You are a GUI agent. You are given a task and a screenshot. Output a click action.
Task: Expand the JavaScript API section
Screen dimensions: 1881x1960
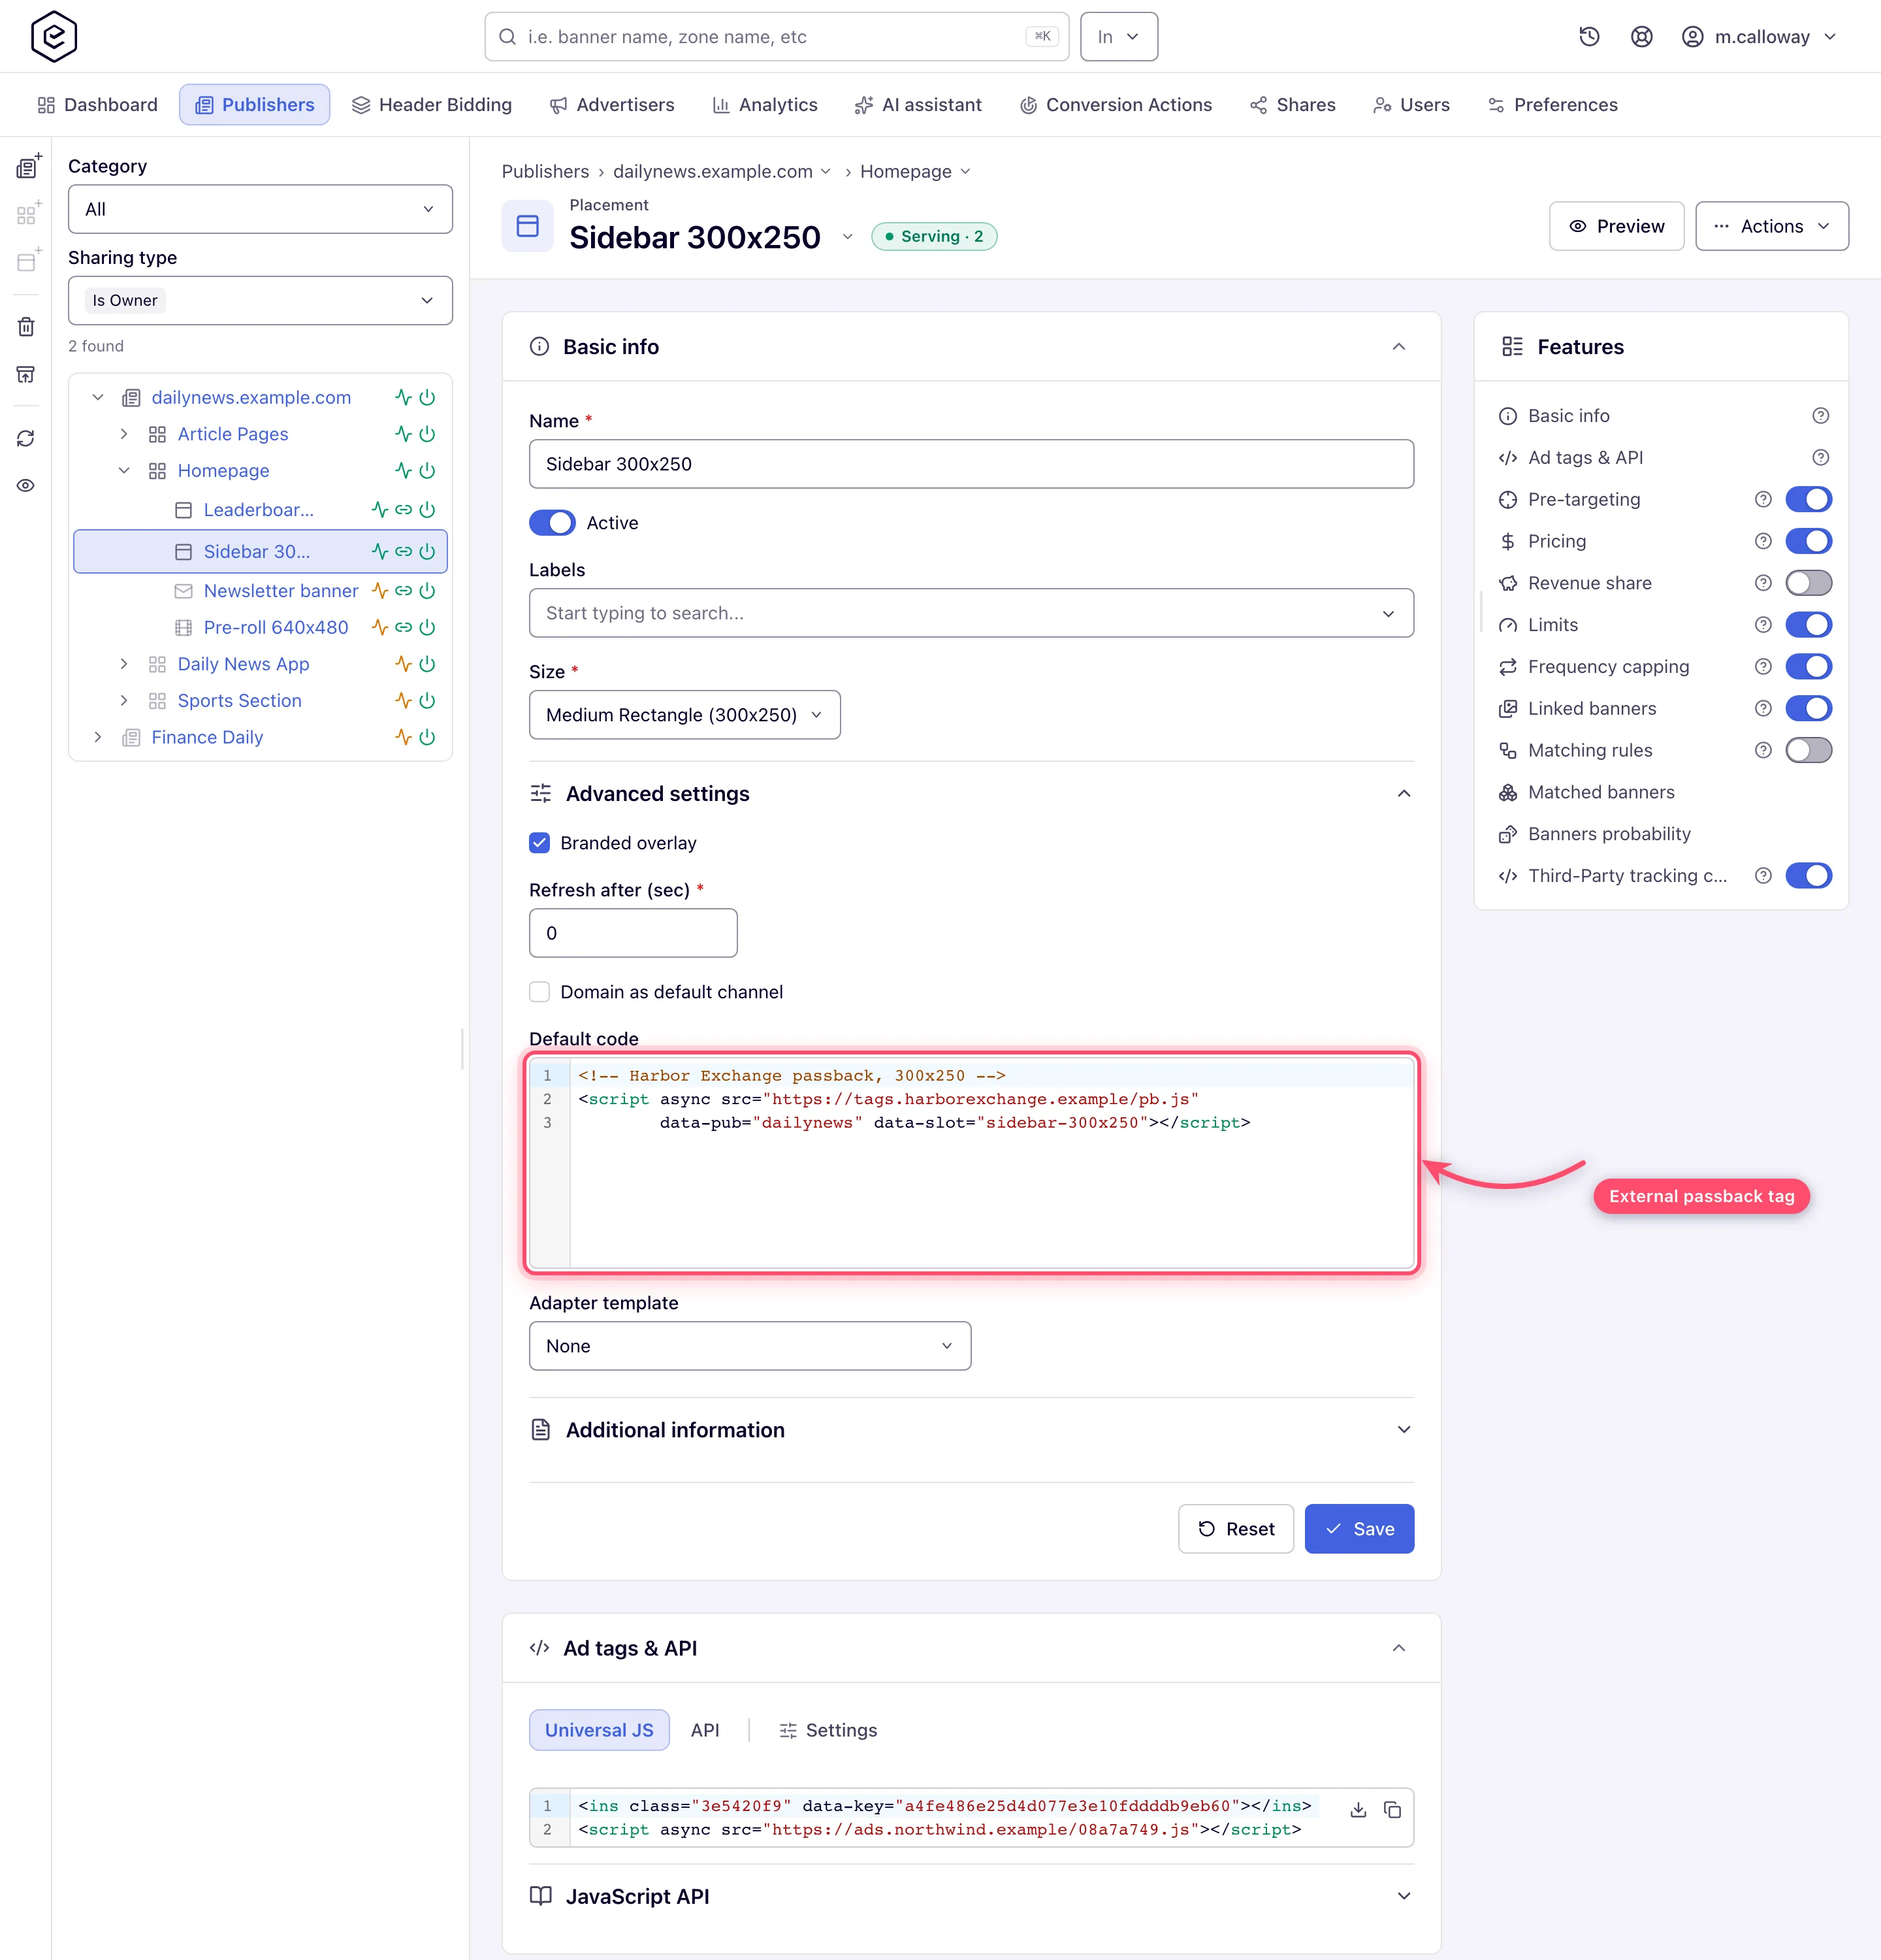pos(971,1896)
